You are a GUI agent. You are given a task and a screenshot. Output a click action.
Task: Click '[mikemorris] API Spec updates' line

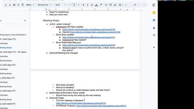(69, 27)
